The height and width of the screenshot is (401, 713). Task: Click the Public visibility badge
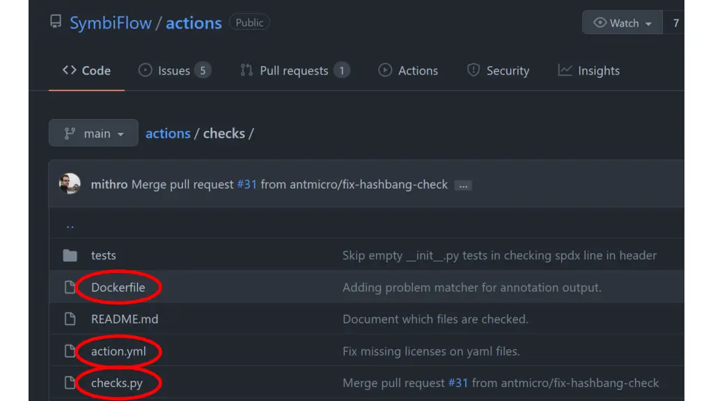click(249, 22)
